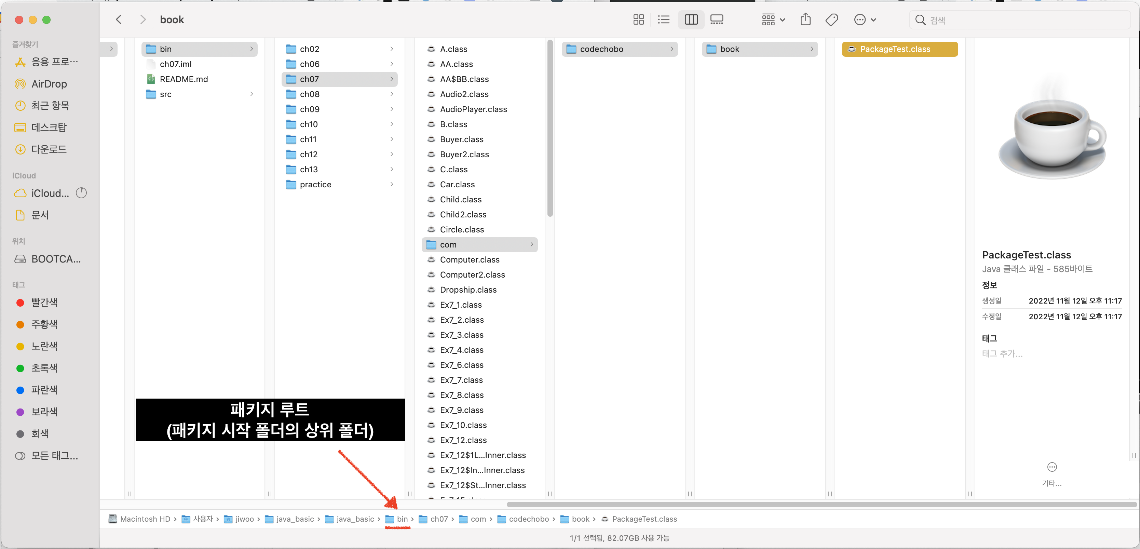This screenshot has height=549, width=1140.
Task: Switch to icon grid view
Action: tap(638, 19)
